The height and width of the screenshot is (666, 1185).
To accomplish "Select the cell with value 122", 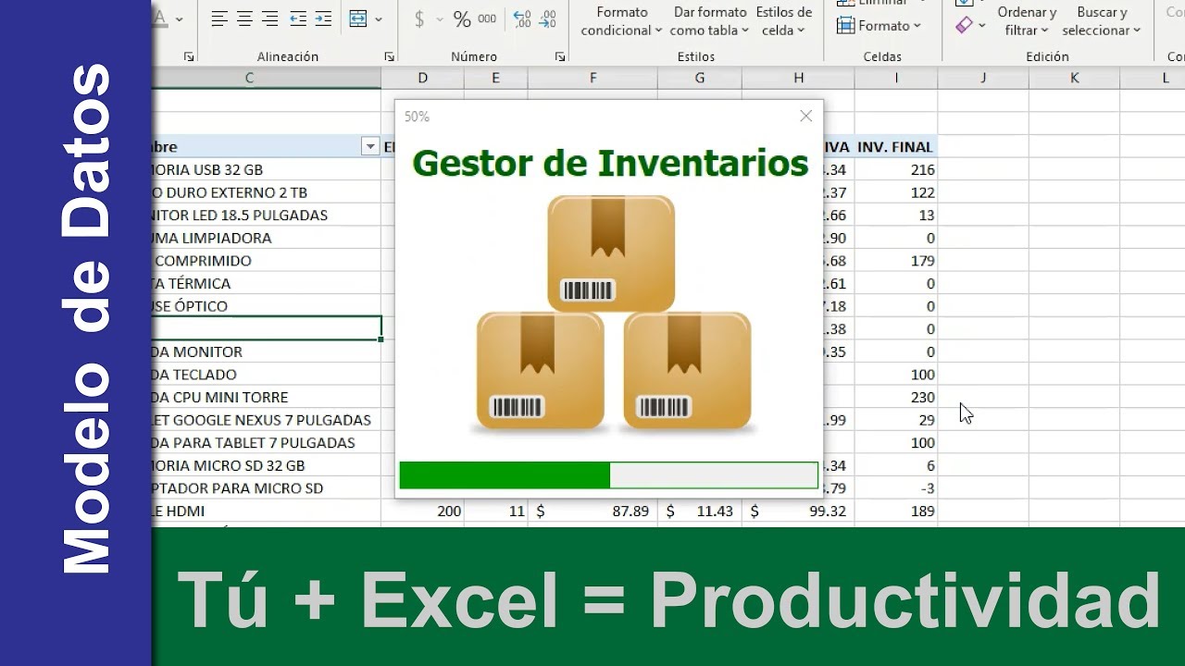I will pyautogui.click(x=896, y=192).
